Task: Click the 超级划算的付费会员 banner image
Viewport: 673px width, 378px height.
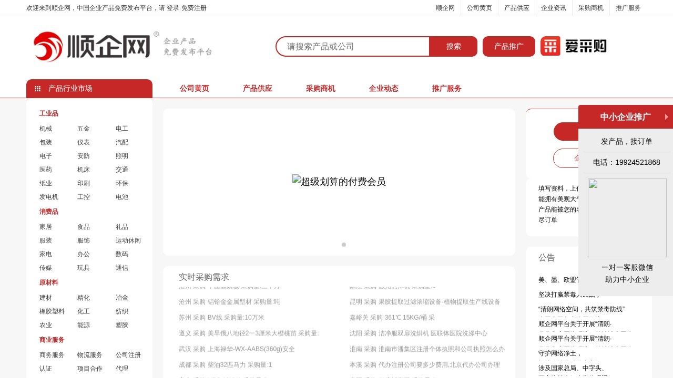Action: (x=339, y=181)
